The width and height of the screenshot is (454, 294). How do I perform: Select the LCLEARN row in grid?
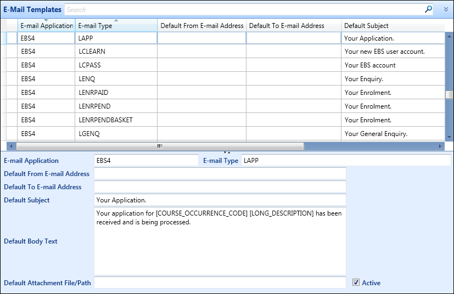[x=225, y=52]
